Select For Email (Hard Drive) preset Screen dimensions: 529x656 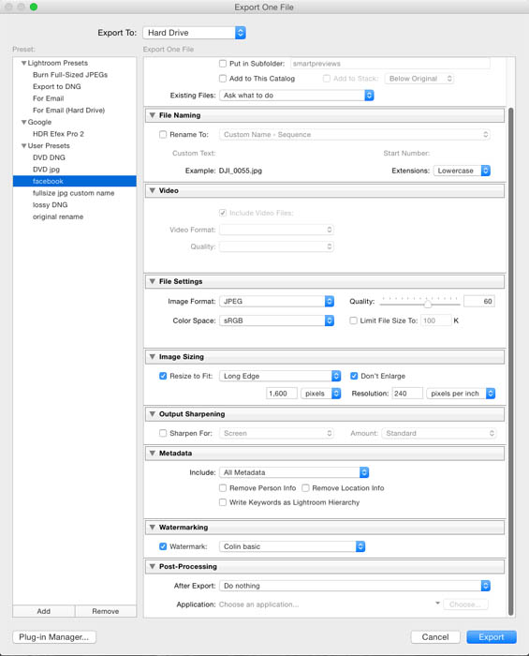pyautogui.click(x=68, y=110)
